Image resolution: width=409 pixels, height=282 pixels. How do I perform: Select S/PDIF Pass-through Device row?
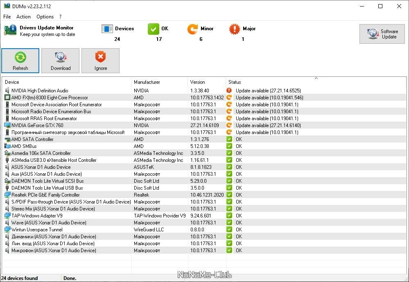(x=204, y=202)
